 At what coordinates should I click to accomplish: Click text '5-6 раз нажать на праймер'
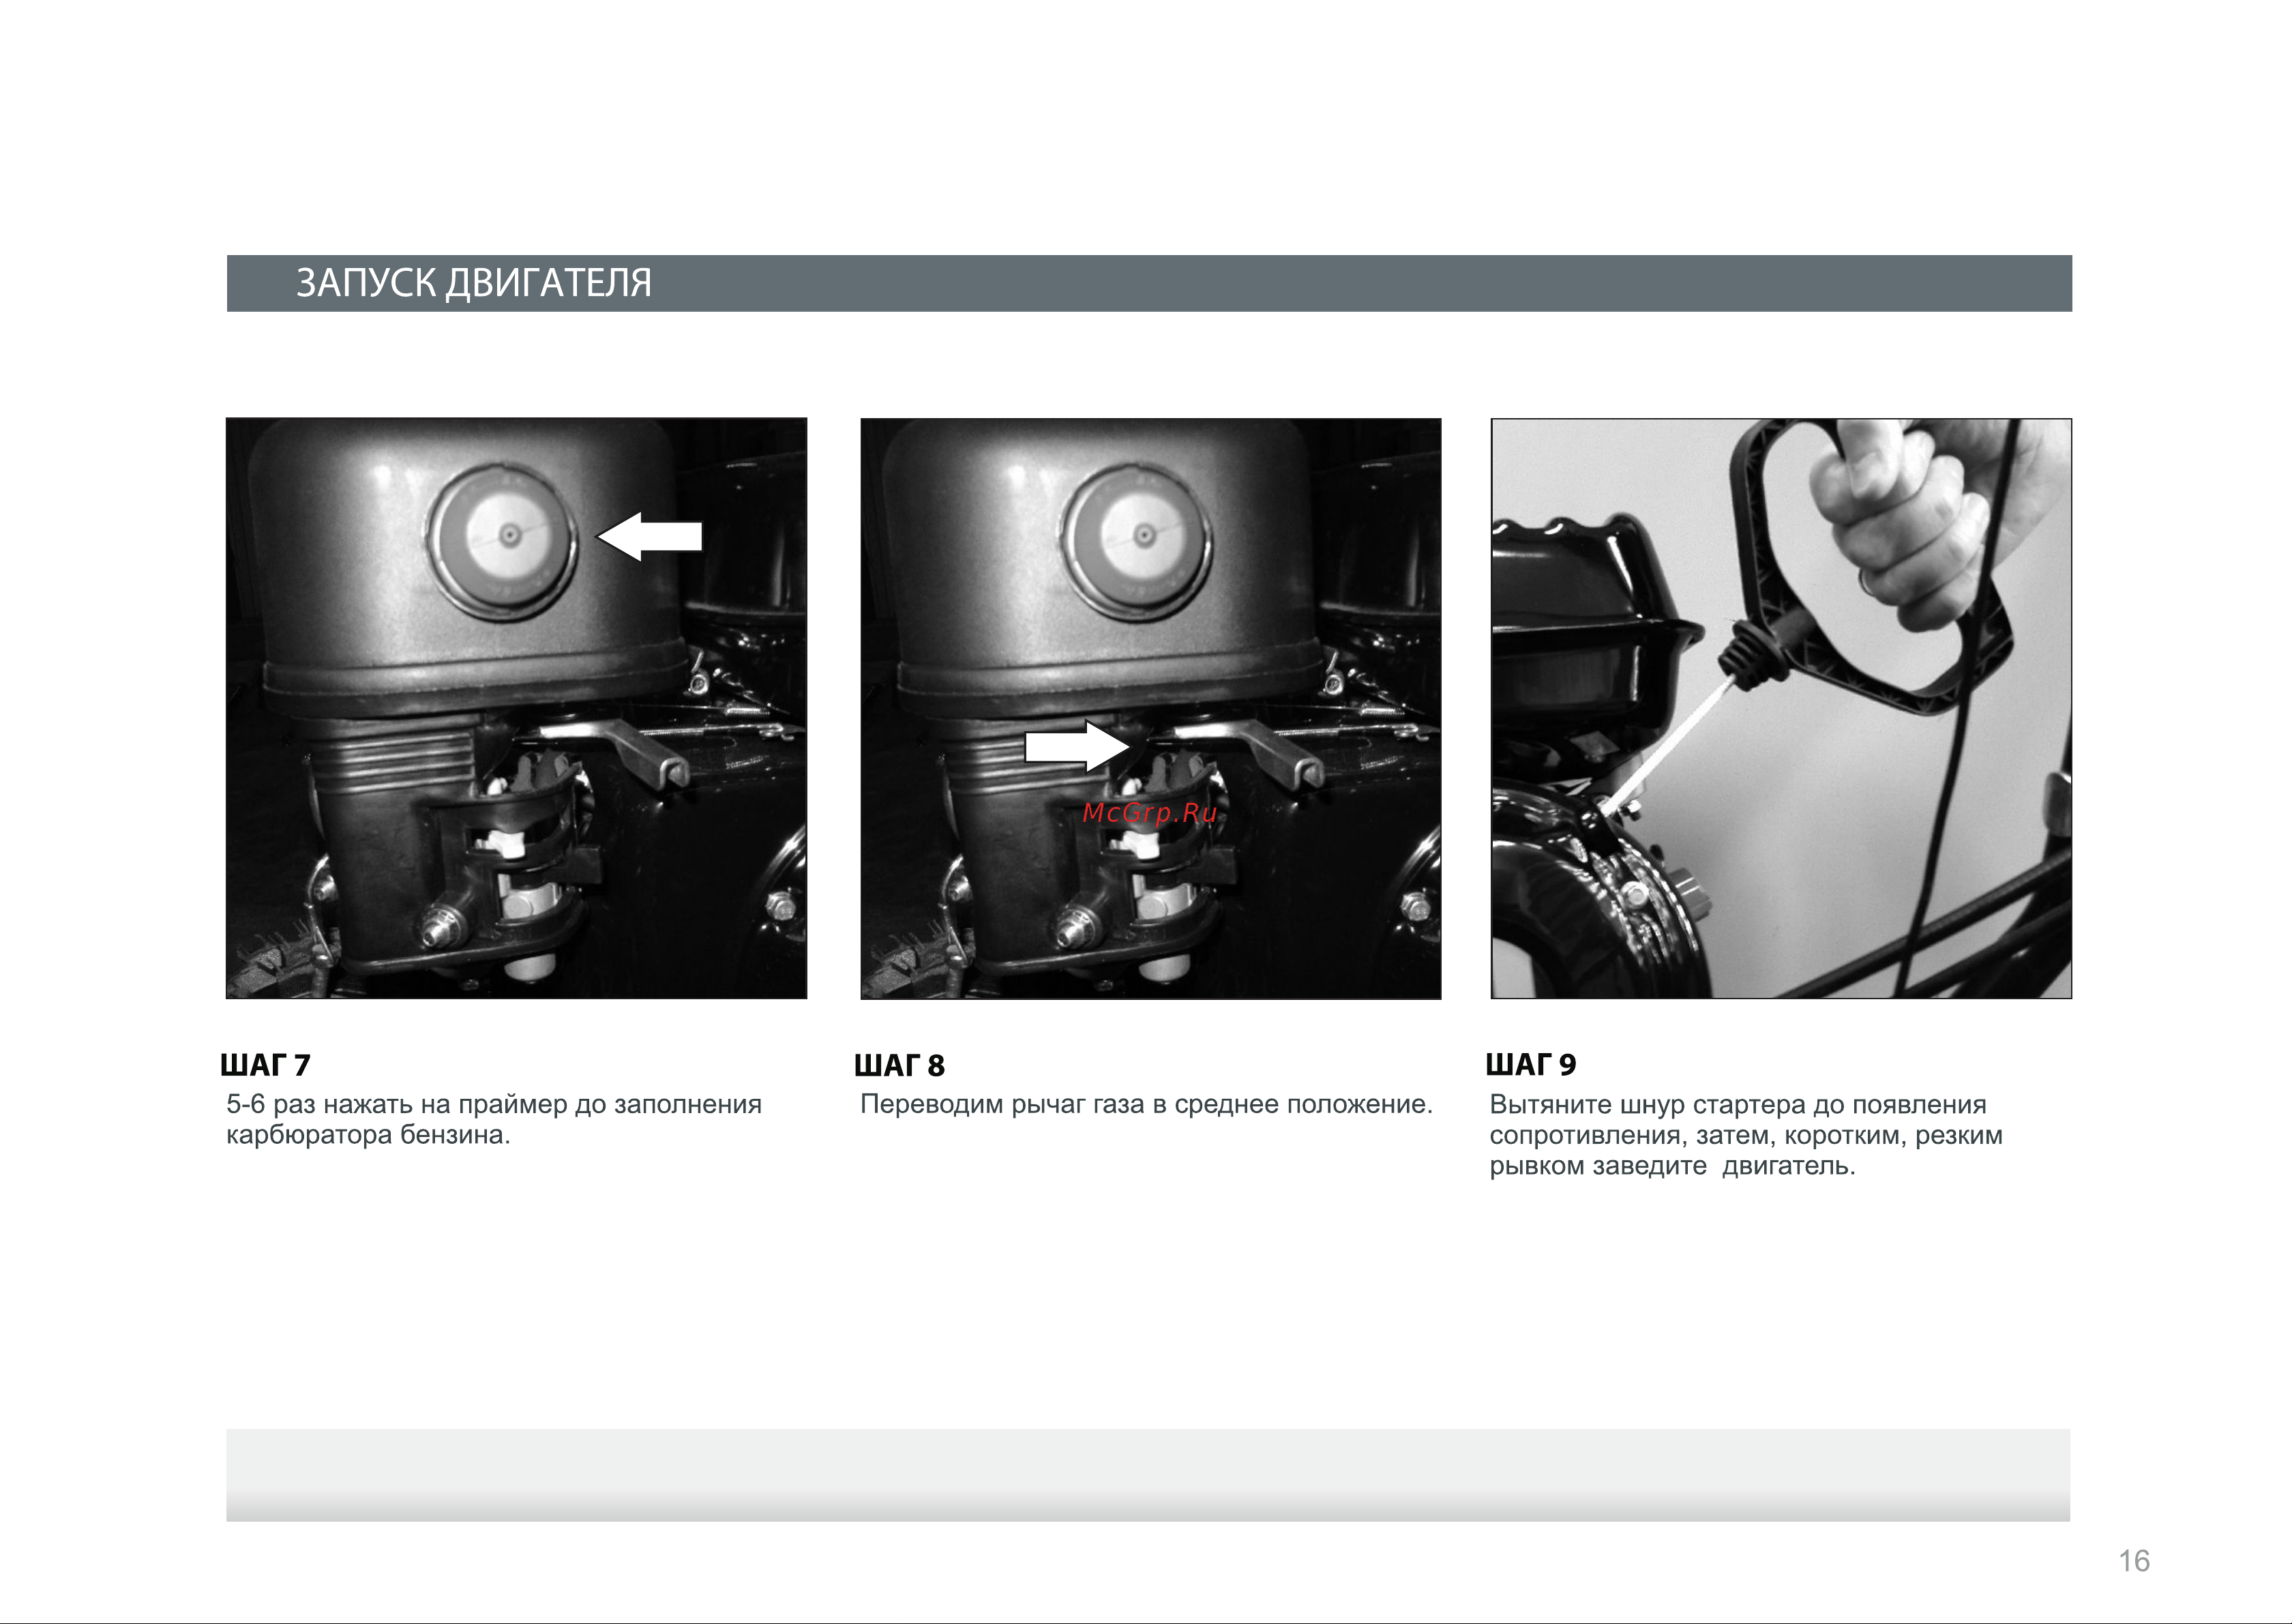[398, 1105]
